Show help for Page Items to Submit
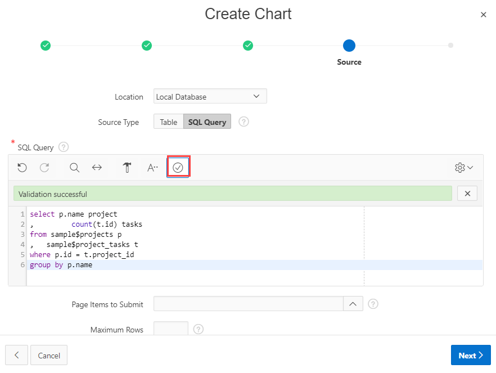This screenshot has width=496, height=373. click(373, 304)
